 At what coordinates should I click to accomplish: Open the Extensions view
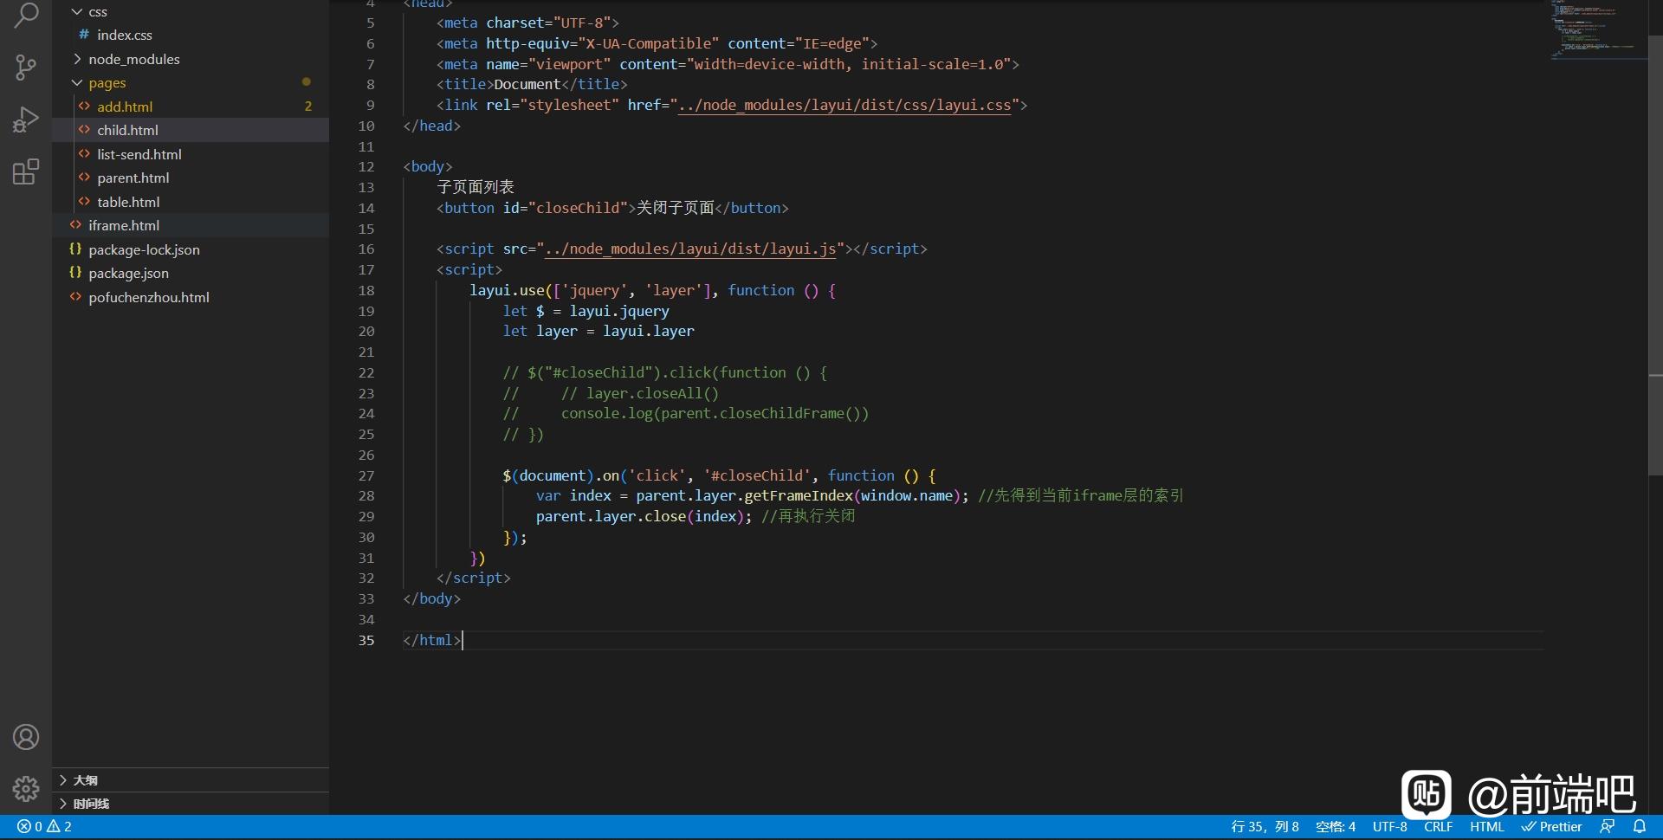(26, 171)
